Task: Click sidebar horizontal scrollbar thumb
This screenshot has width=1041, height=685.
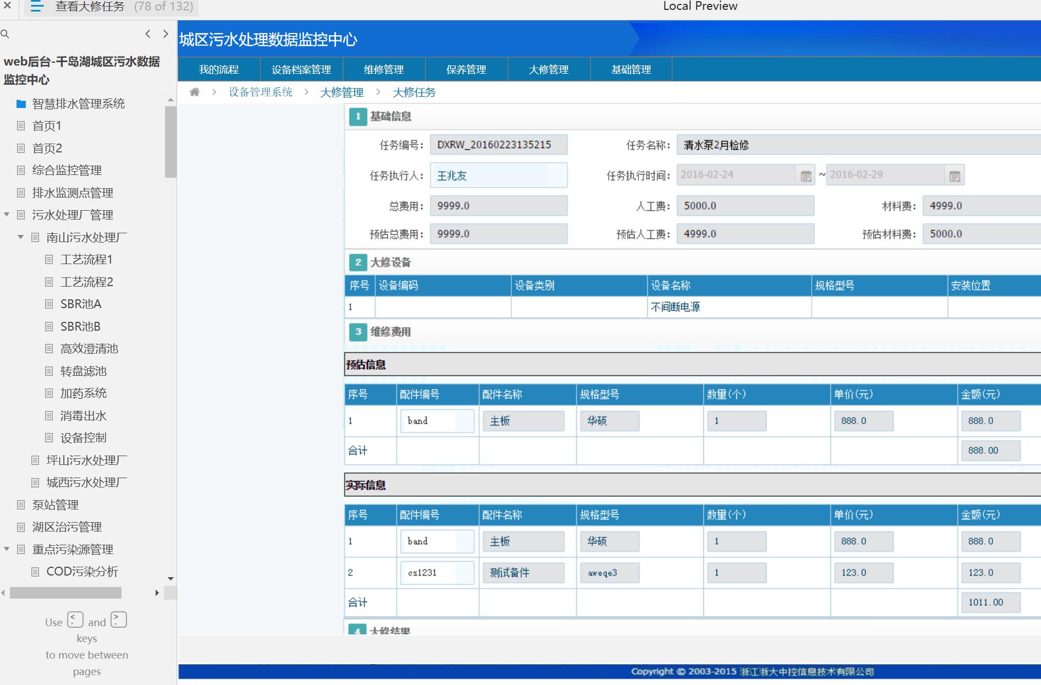Action: point(65,593)
